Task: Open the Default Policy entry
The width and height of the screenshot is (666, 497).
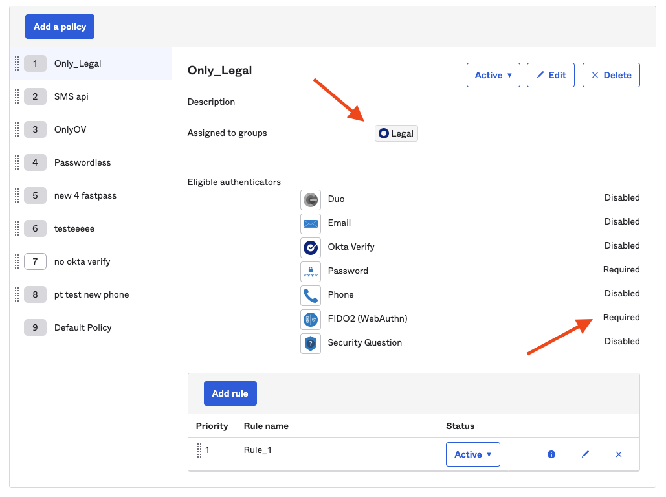Action: coord(83,327)
